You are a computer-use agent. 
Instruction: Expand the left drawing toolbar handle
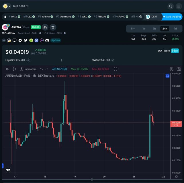pos(3,166)
